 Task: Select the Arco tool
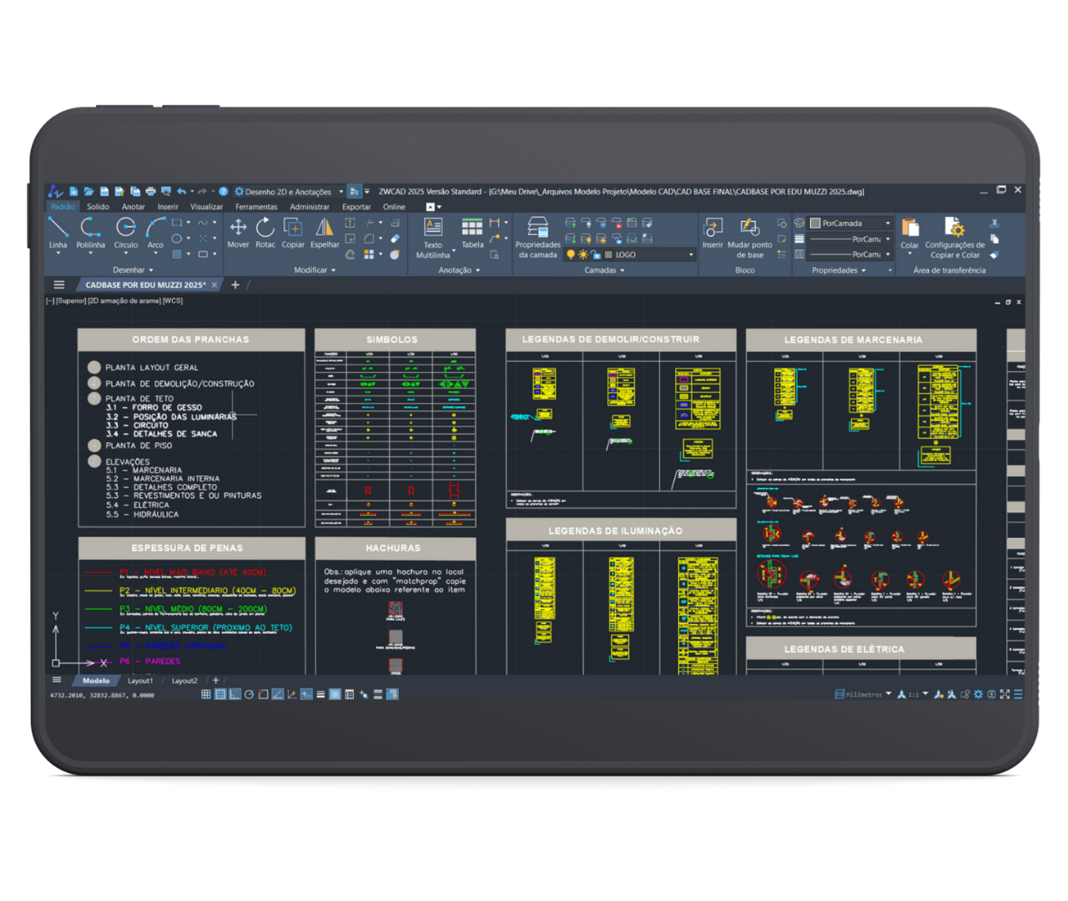tap(155, 233)
